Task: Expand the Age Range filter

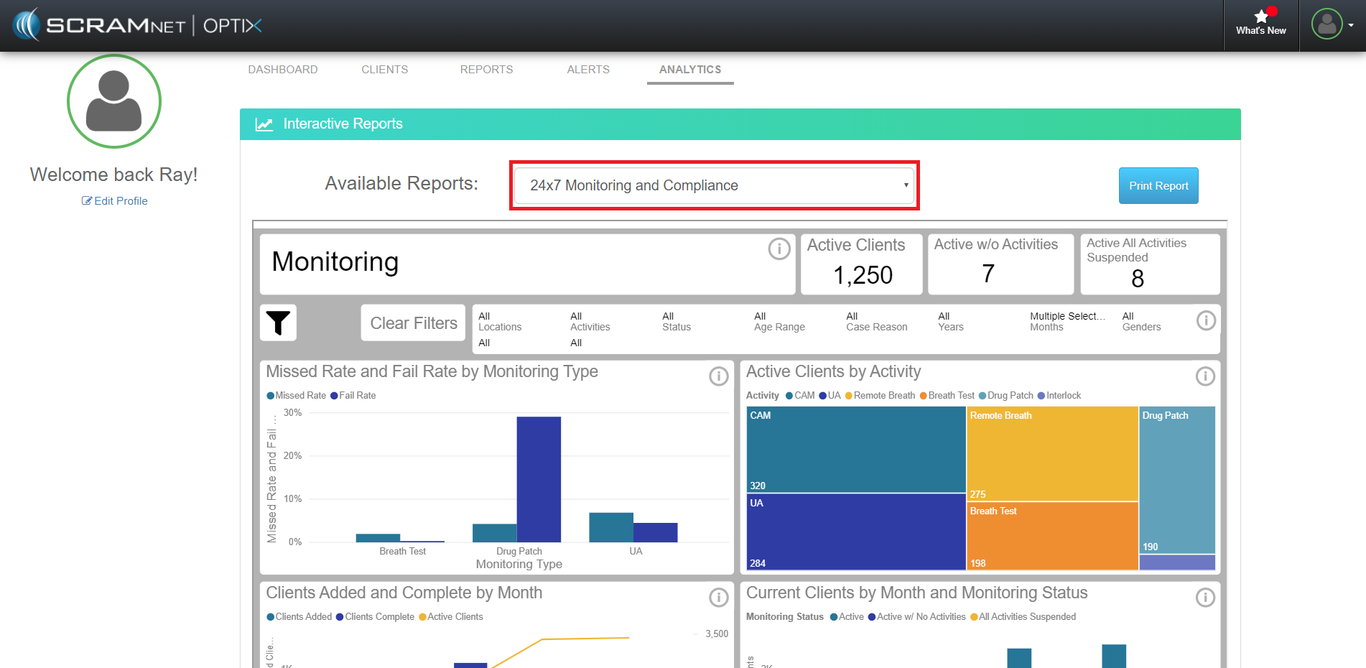Action: click(779, 322)
